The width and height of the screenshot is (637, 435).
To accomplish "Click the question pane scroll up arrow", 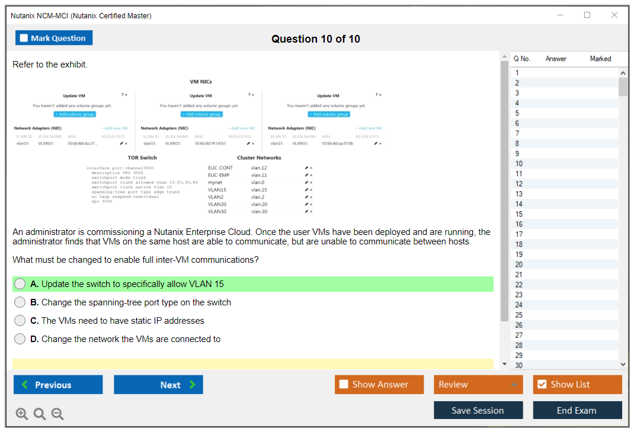I will click(504, 57).
